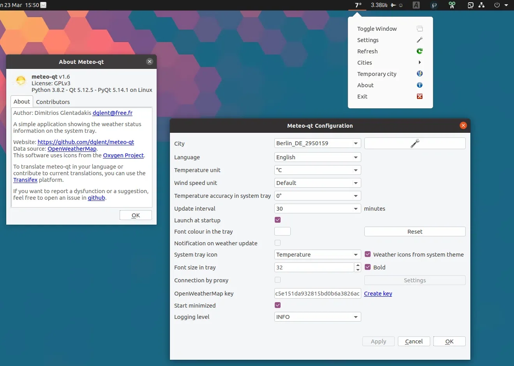
Task: Click the globe icon beside Temporary city
Action: (420, 74)
